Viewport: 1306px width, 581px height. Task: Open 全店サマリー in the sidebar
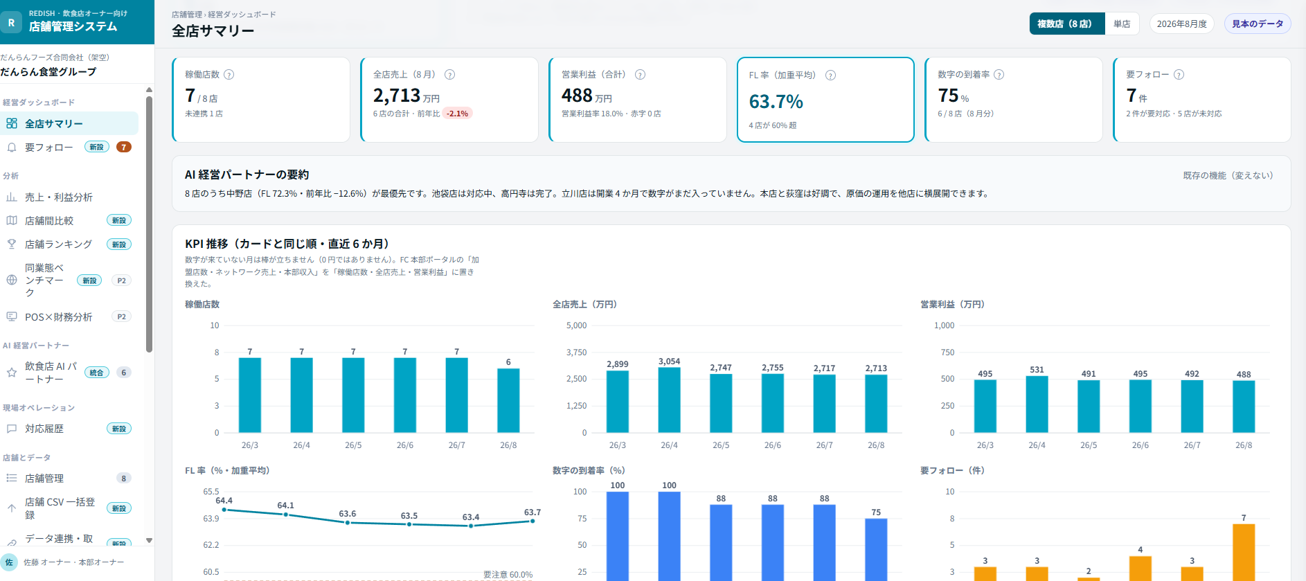69,124
